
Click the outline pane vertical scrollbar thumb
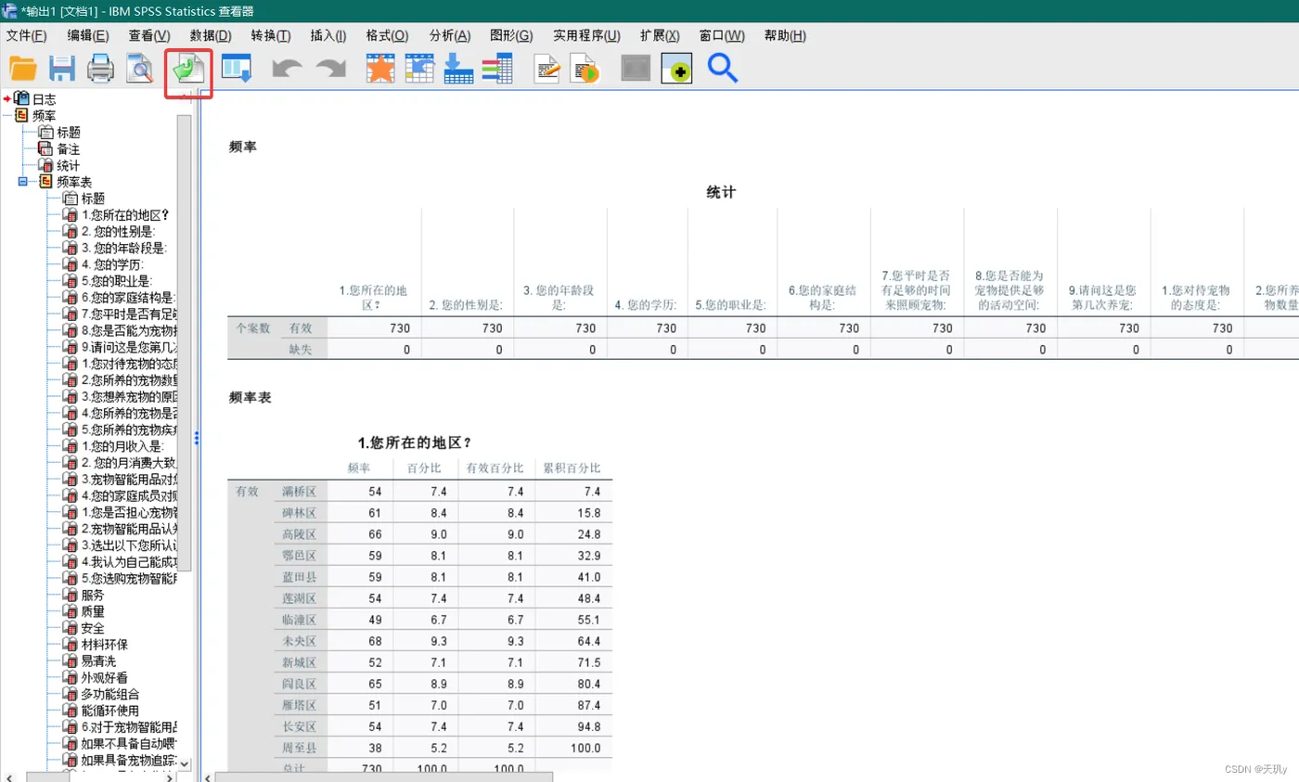tap(184, 342)
